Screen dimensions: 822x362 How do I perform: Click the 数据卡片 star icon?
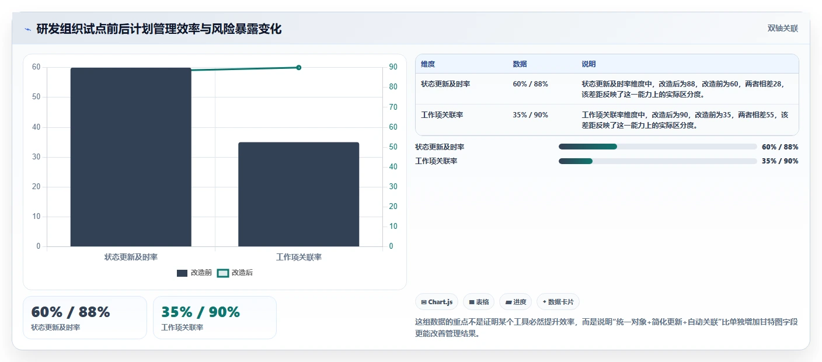pyautogui.click(x=544, y=302)
